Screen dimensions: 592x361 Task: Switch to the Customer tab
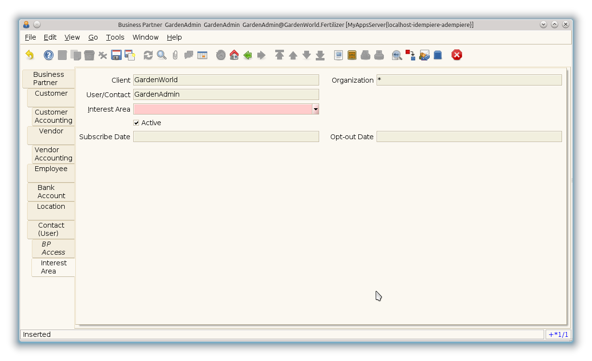[x=51, y=97]
